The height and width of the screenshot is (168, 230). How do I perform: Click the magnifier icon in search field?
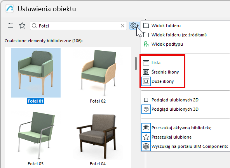click(34, 26)
